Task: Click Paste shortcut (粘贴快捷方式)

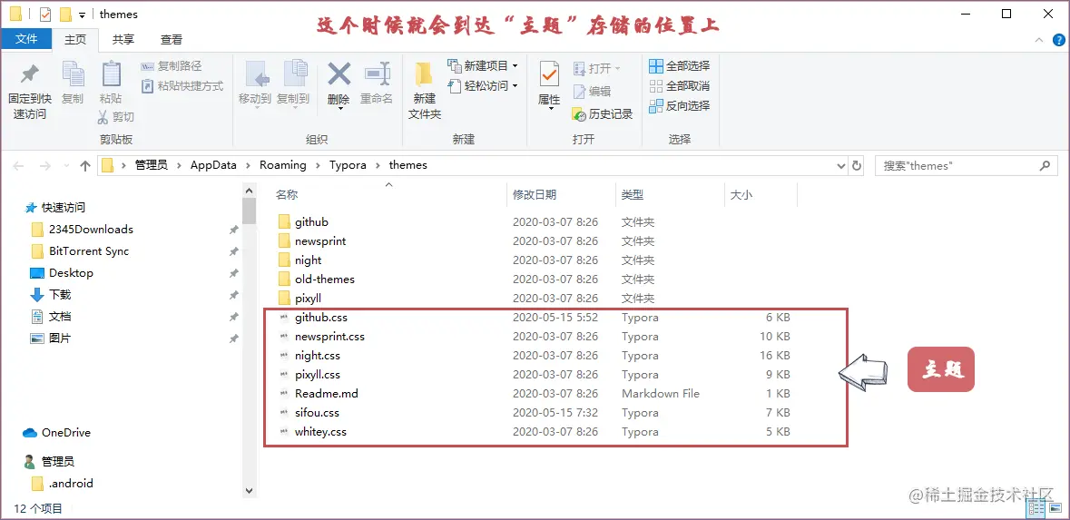Action: (x=182, y=86)
